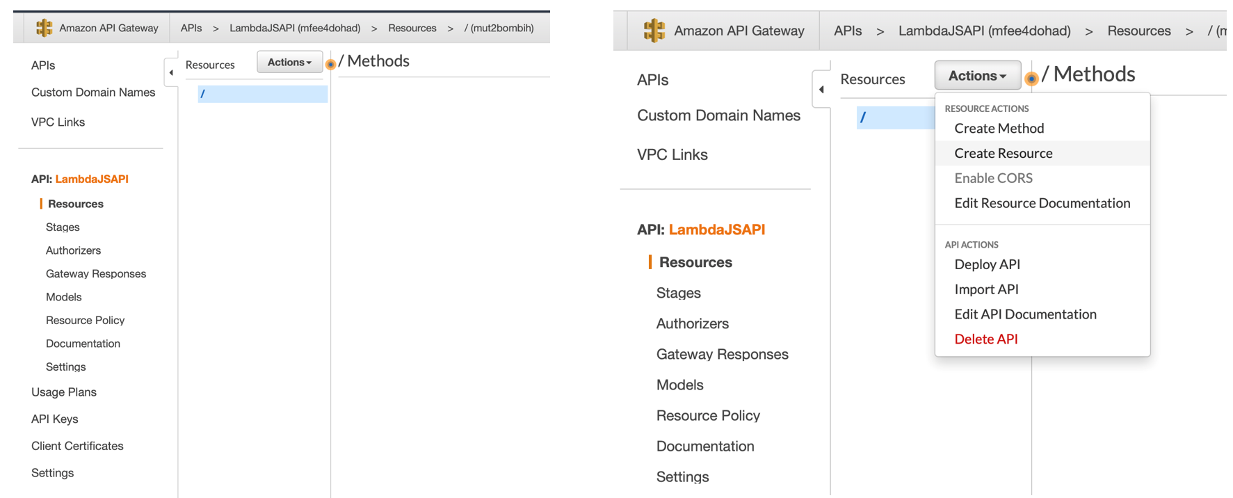
Task: Select Resources under LambdaJSAPI, left sidebar
Action: click(x=76, y=204)
